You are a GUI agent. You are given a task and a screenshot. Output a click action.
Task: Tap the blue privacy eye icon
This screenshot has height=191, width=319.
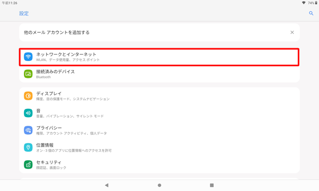tap(28, 130)
